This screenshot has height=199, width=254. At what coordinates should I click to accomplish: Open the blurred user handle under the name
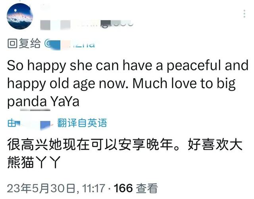tap(87, 25)
